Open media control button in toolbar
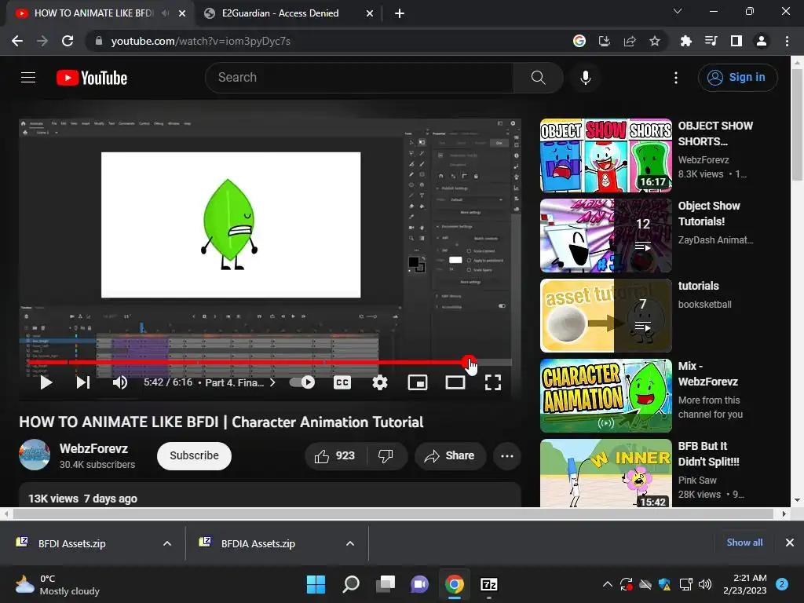The image size is (804, 603). pyautogui.click(x=711, y=41)
